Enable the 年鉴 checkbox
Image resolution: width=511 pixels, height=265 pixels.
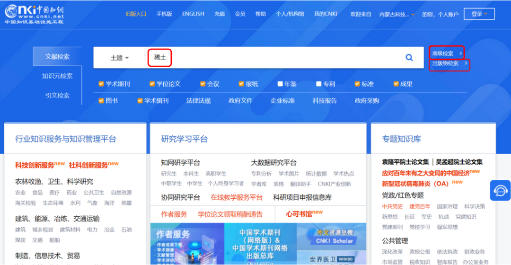[281, 84]
